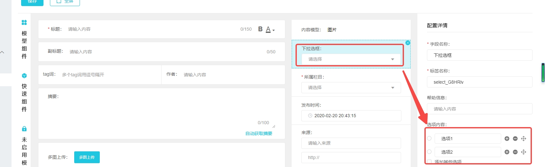This screenshot has height=167, width=545.
Task: Open the 模型组件 sidebar panel icon
Action: [x=24, y=22]
